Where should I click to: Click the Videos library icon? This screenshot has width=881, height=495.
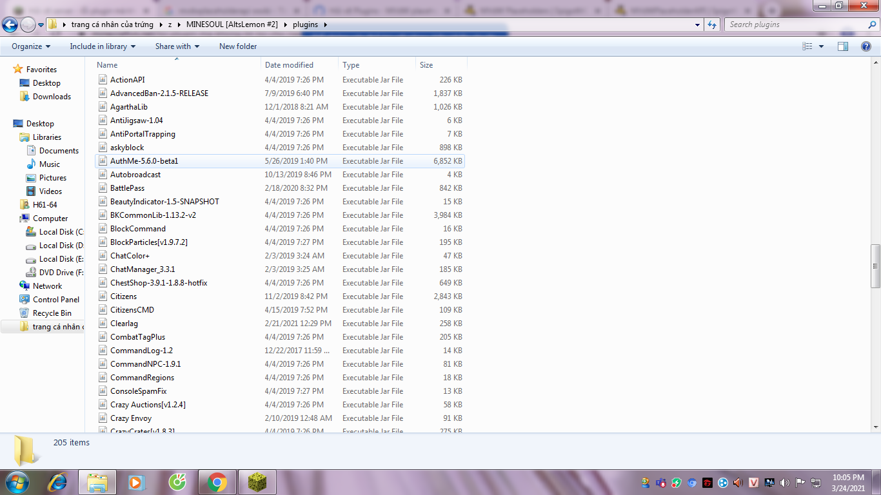coord(31,191)
